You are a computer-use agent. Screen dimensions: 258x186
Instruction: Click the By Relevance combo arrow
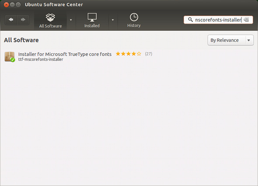click(249, 40)
